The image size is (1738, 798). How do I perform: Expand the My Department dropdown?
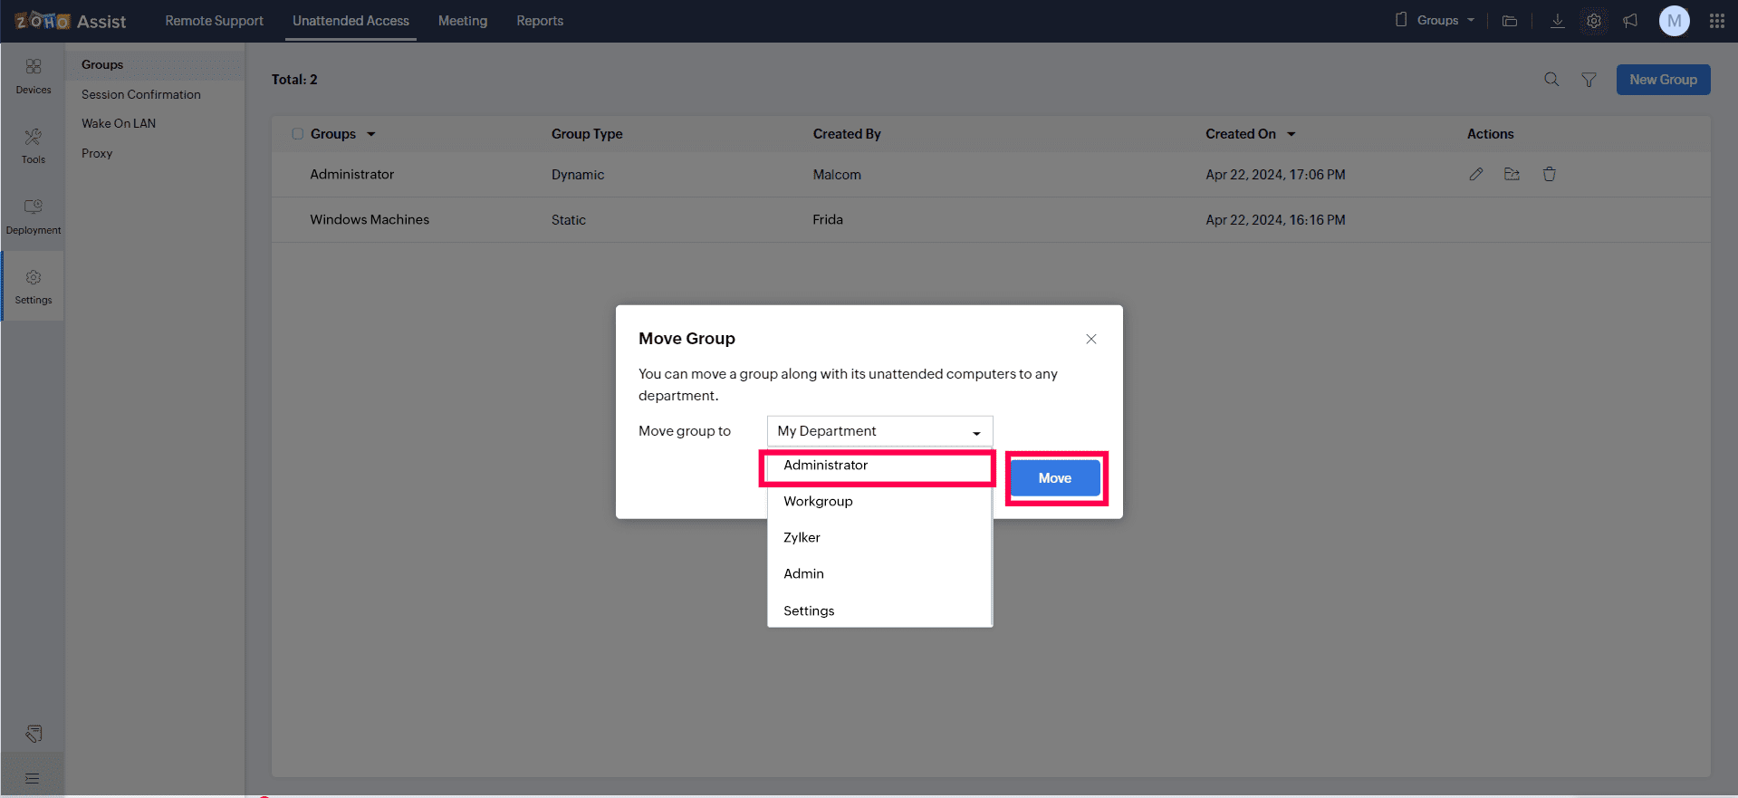[x=879, y=431]
